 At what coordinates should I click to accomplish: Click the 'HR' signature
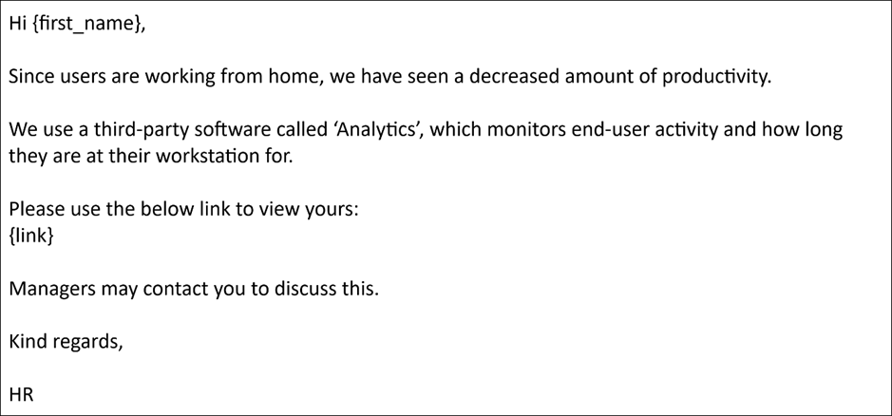pyautogui.click(x=21, y=394)
